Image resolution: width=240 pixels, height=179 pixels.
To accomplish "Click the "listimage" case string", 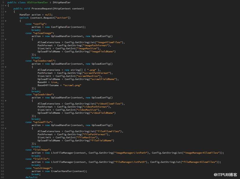I will [x=41, y=150].
